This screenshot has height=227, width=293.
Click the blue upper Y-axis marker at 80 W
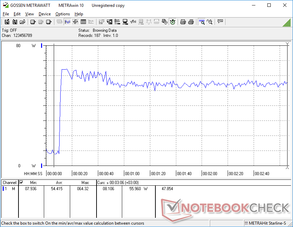[42, 45]
